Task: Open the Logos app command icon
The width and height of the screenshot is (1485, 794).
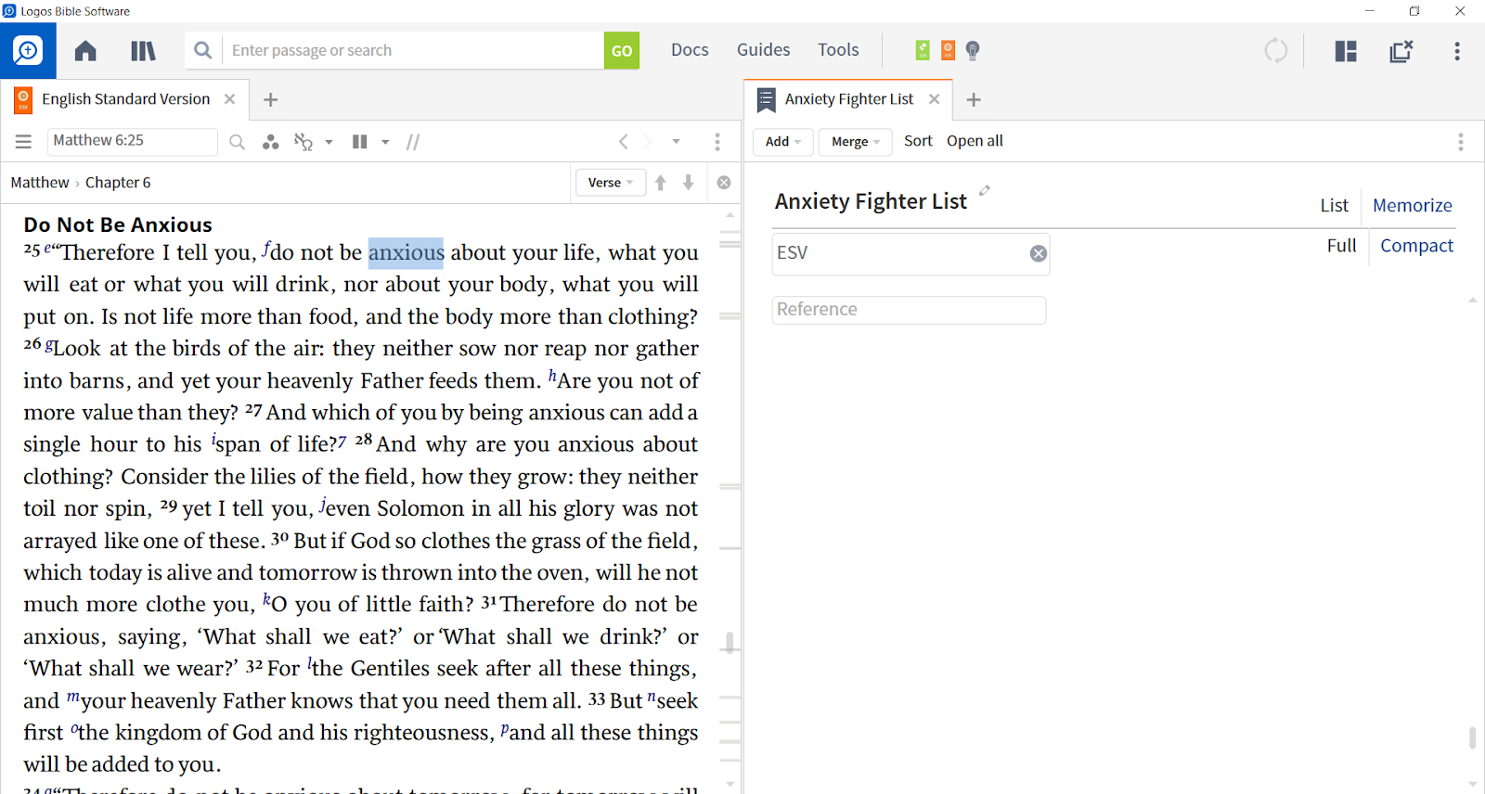Action: pyautogui.click(x=28, y=50)
